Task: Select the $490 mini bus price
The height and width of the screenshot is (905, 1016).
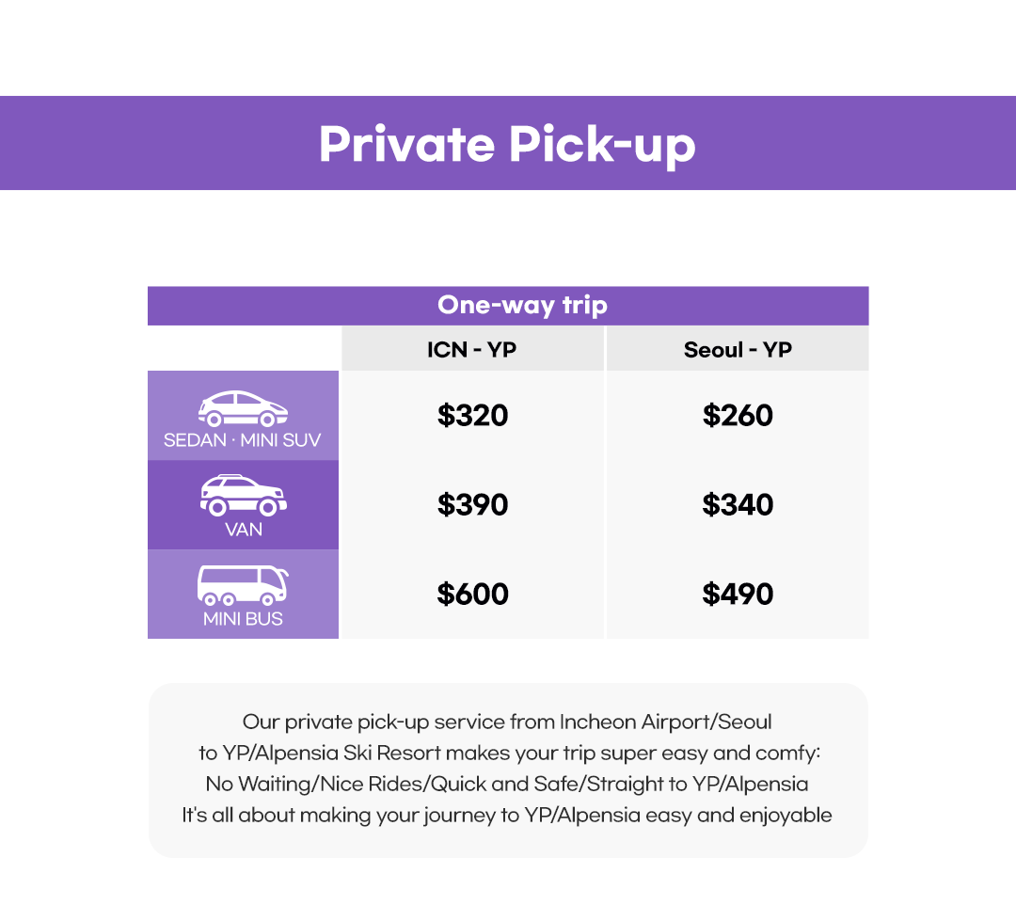Action: pos(738,594)
